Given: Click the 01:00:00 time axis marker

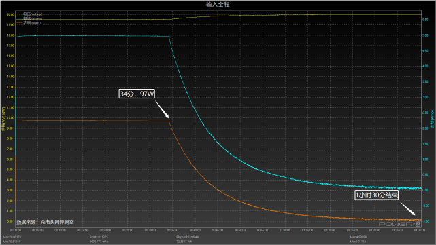Looking at the screenshot, I should click(285, 230).
